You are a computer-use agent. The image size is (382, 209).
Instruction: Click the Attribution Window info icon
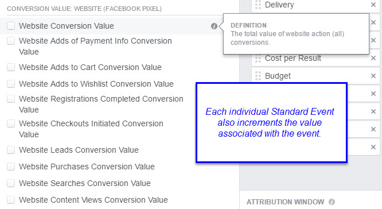pyautogui.click(x=332, y=202)
